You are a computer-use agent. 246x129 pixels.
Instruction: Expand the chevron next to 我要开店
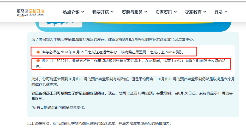coord(112,12)
